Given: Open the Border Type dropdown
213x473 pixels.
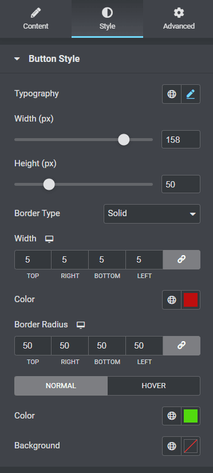Looking at the screenshot, I should click(152, 214).
